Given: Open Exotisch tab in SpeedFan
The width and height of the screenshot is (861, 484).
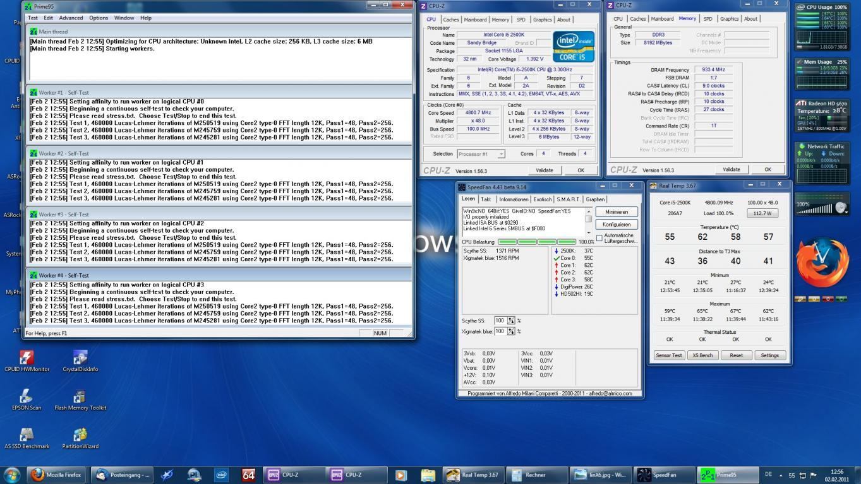Looking at the screenshot, I should click(x=543, y=199).
